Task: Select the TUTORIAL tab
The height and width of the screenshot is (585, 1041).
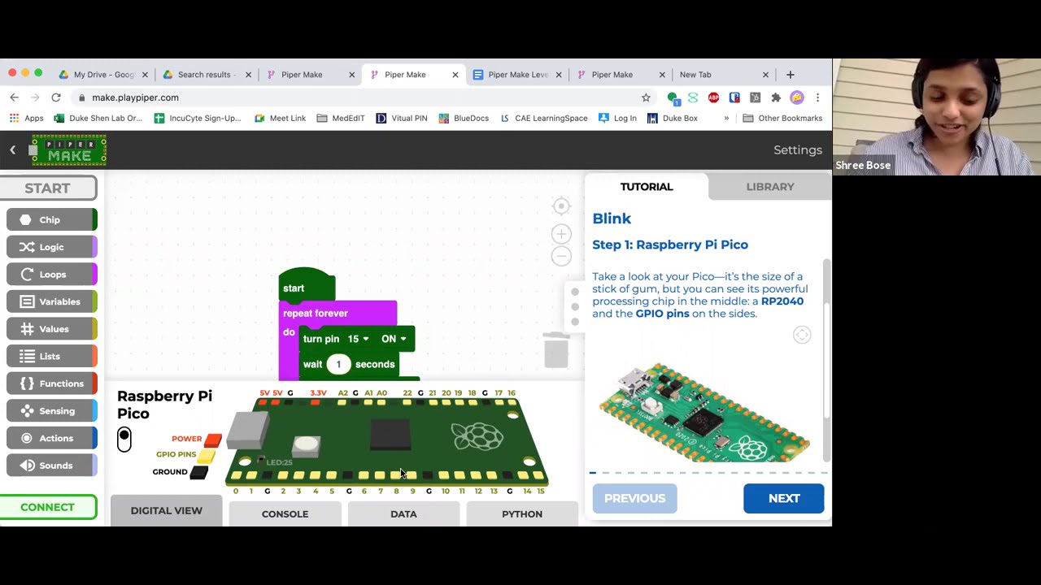Action: (x=647, y=187)
